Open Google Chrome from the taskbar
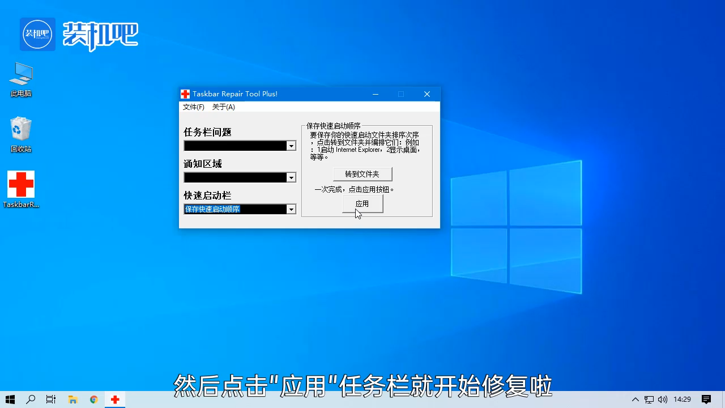 click(x=93, y=399)
